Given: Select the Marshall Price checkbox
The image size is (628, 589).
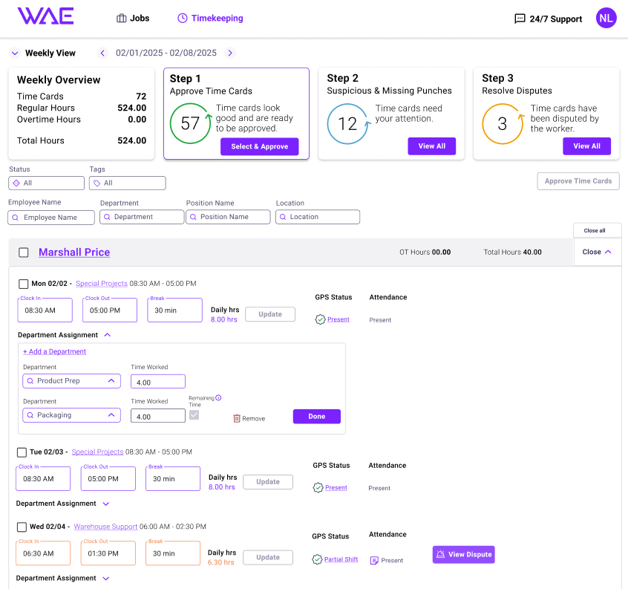Looking at the screenshot, I should pos(24,253).
